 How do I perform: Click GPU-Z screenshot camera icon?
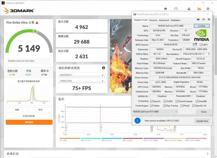pyautogui.click(x=198, y=19)
